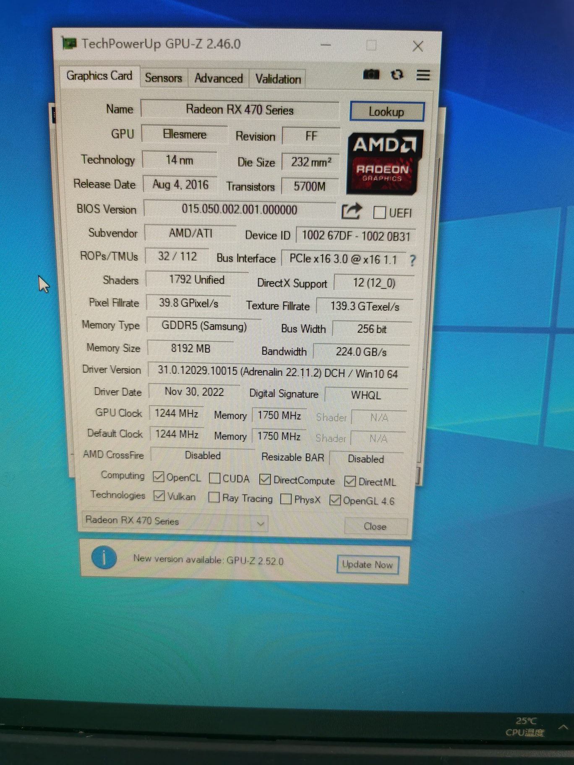Click the BIOS Version text field
The image size is (574, 765).
(x=239, y=209)
